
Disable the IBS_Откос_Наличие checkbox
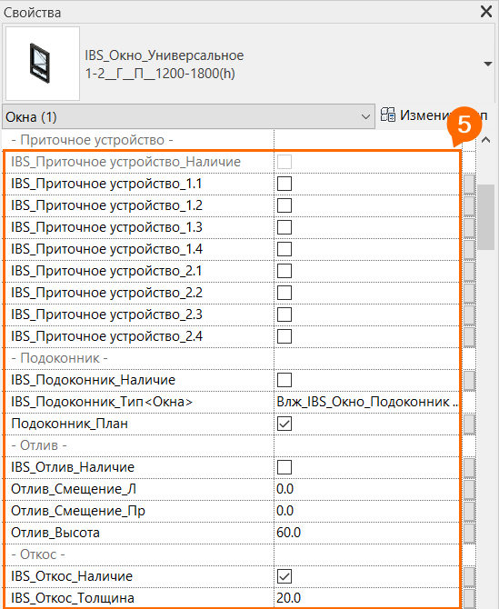coord(284,576)
